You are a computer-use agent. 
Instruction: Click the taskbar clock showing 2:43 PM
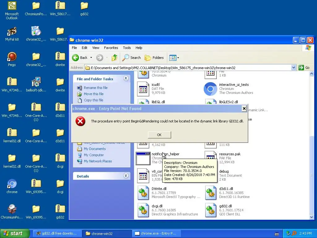pos(306,233)
